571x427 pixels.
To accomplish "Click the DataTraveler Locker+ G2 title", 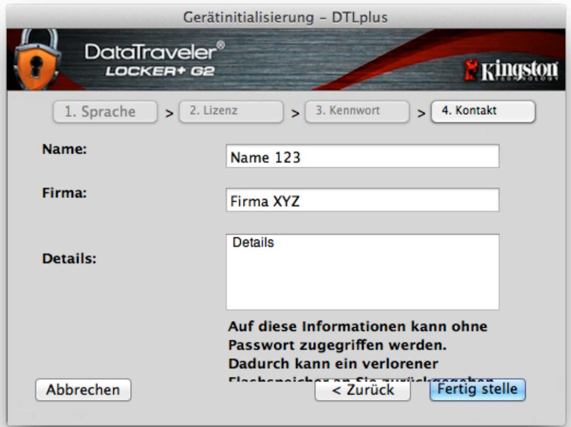I will coord(155,59).
